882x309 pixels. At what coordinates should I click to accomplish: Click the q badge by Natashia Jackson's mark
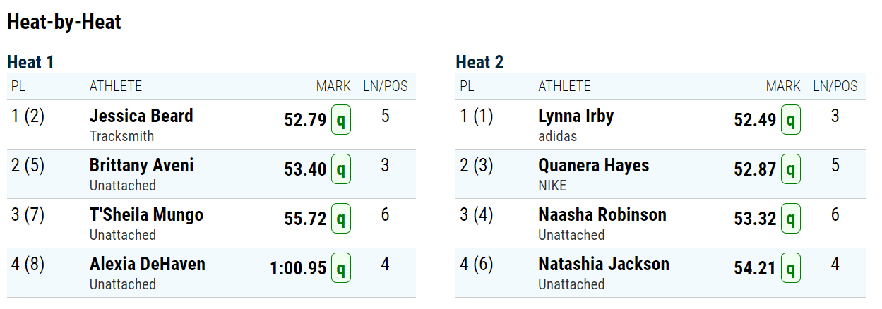pos(791,268)
